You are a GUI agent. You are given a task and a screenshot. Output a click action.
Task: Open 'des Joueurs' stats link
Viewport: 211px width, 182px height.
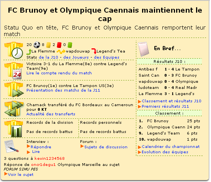(76, 57)
